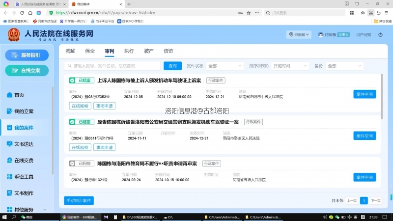Screen dimensions: 393x221
Task: Go to 下一页 in pagination
Action: 376,201
